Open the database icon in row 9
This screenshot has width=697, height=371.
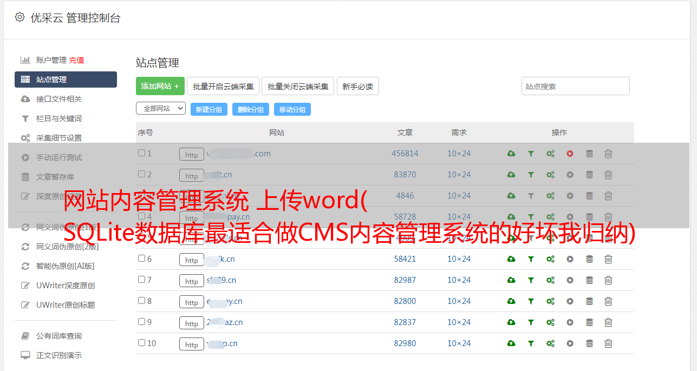coord(589,322)
